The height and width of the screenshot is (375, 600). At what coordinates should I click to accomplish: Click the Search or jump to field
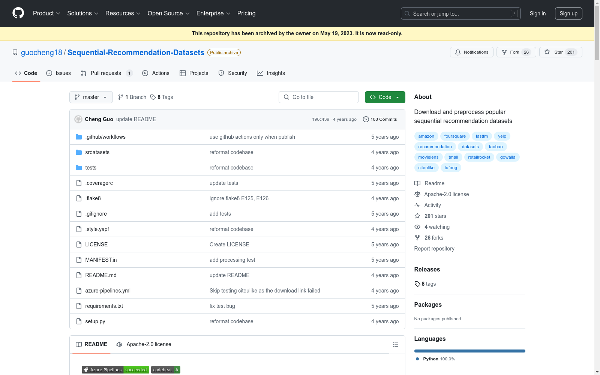pos(460,13)
